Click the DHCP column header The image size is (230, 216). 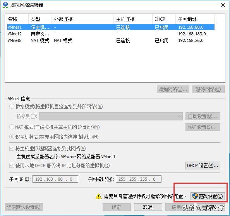point(164,19)
